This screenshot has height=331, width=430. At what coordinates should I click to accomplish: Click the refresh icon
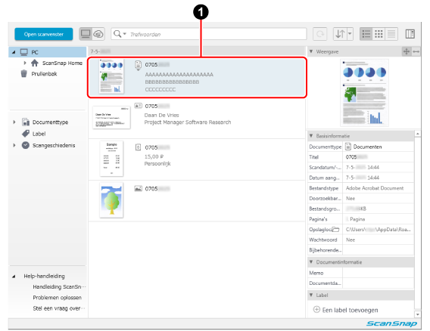point(319,34)
